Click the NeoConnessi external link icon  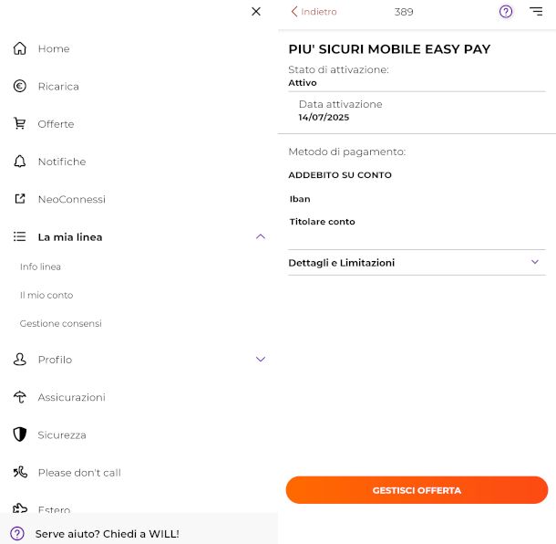click(20, 199)
